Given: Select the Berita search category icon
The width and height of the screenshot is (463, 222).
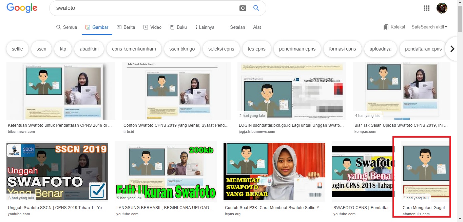Looking at the screenshot, I should tap(118, 27).
